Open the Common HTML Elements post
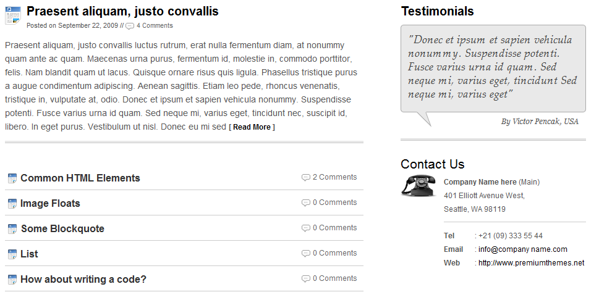The image size is (599, 292). (80, 178)
